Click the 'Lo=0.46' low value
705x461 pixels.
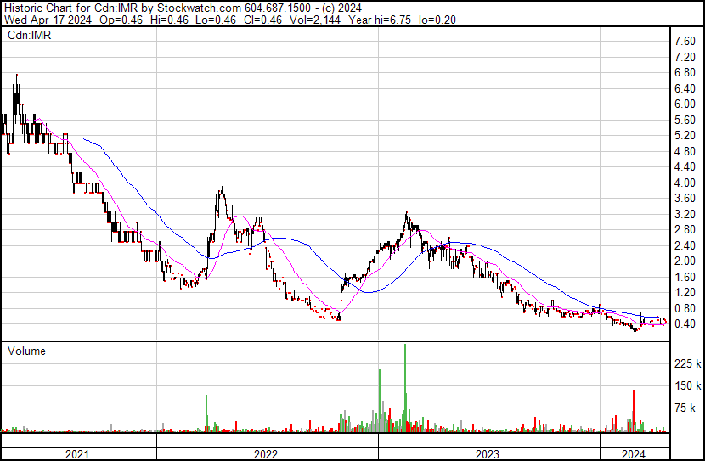point(217,20)
